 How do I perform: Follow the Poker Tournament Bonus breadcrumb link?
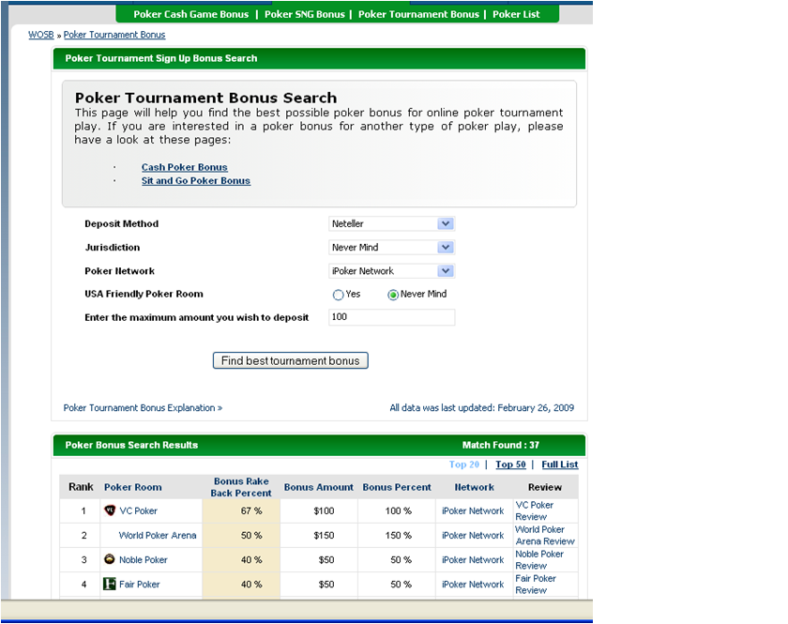pos(114,35)
